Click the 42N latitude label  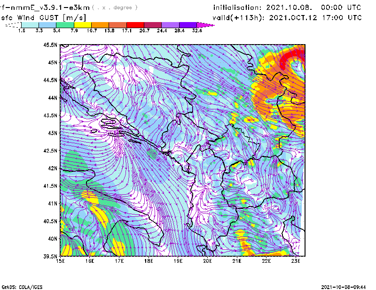53,168
